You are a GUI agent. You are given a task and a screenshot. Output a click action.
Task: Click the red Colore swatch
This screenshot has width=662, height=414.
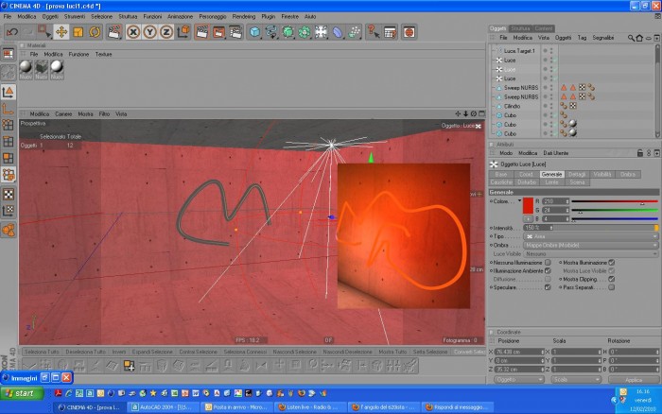[x=528, y=205]
